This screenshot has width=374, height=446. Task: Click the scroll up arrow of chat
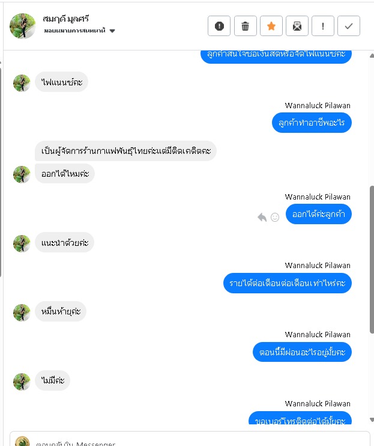[x=372, y=56]
